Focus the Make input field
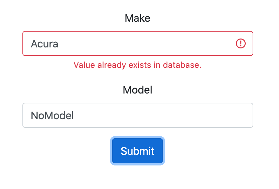 (138, 43)
